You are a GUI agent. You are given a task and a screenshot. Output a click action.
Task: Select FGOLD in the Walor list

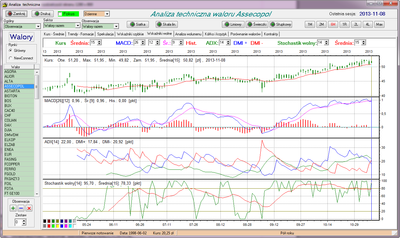tap(19, 174)
